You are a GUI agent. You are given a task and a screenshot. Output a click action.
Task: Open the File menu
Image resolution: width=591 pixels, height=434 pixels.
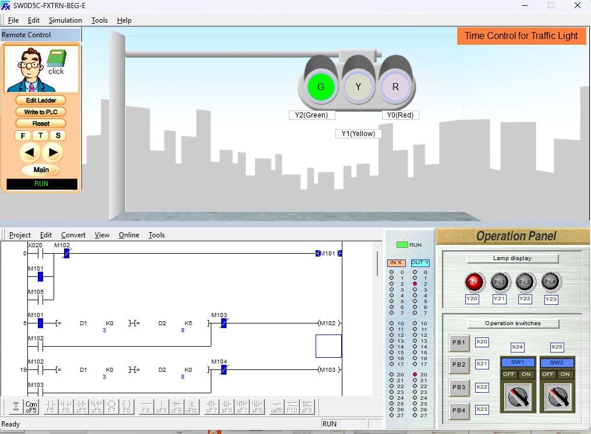(13, 20)
